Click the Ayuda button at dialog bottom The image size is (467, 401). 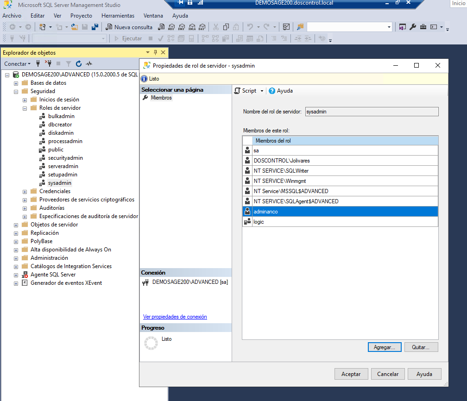(x=424, y=374)
